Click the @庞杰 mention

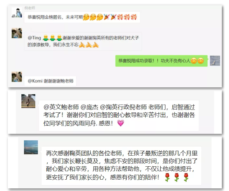89,107
